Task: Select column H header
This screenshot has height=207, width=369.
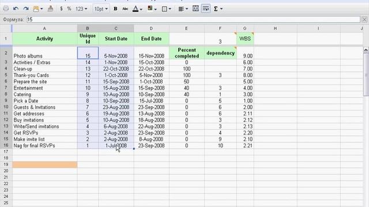Action: (276, 28)
